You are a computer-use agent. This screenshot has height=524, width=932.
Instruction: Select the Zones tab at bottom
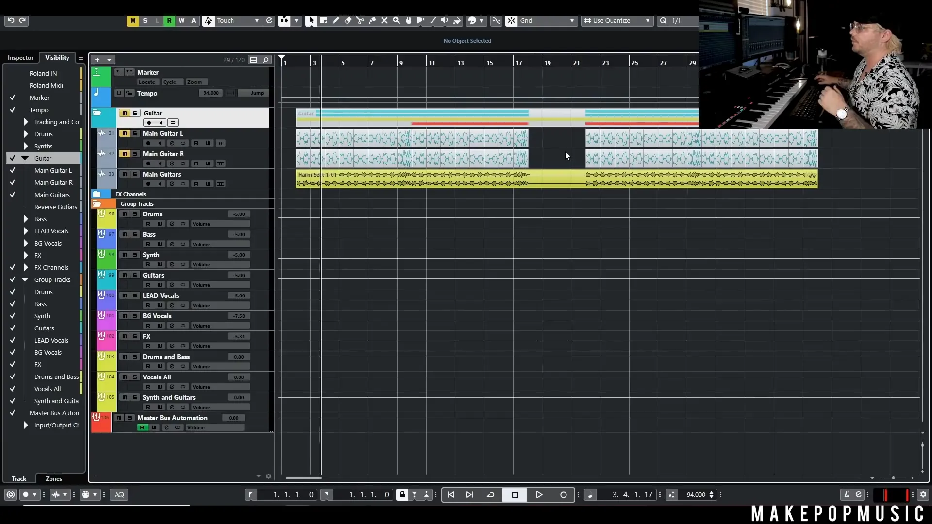pos(54,478)
